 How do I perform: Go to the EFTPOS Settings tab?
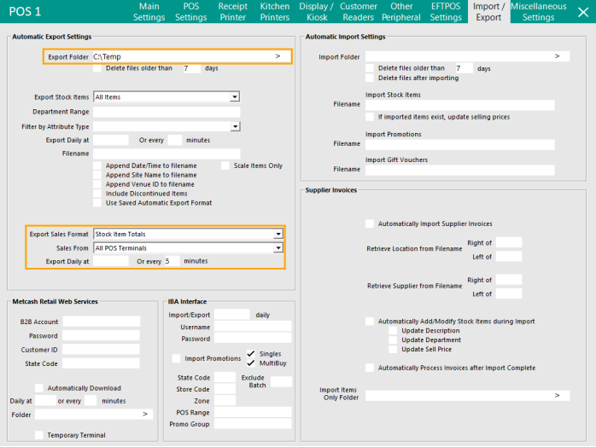[x=446, y=12]
